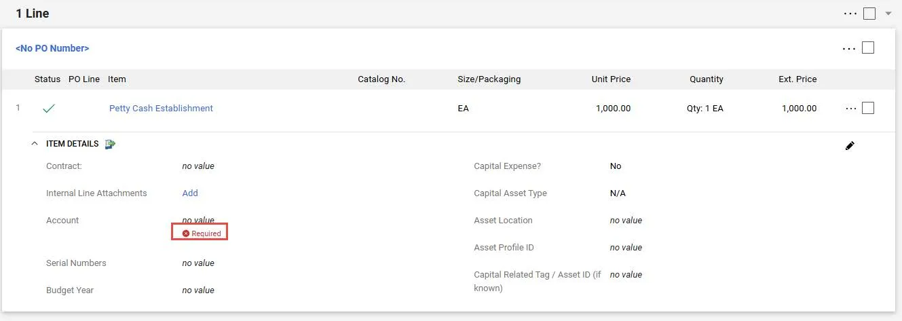The image size is (902, 321).
Task: Click the unit price 1,000.00 beside the EA packaging
Action: tap(613, 108)
